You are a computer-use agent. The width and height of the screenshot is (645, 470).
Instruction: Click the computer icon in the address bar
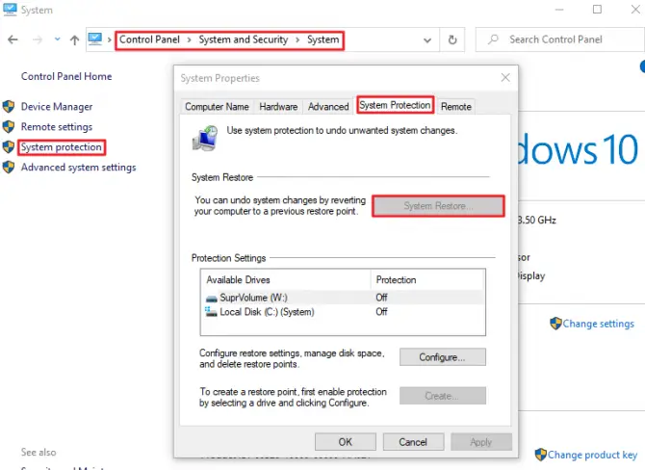point(95,39)
